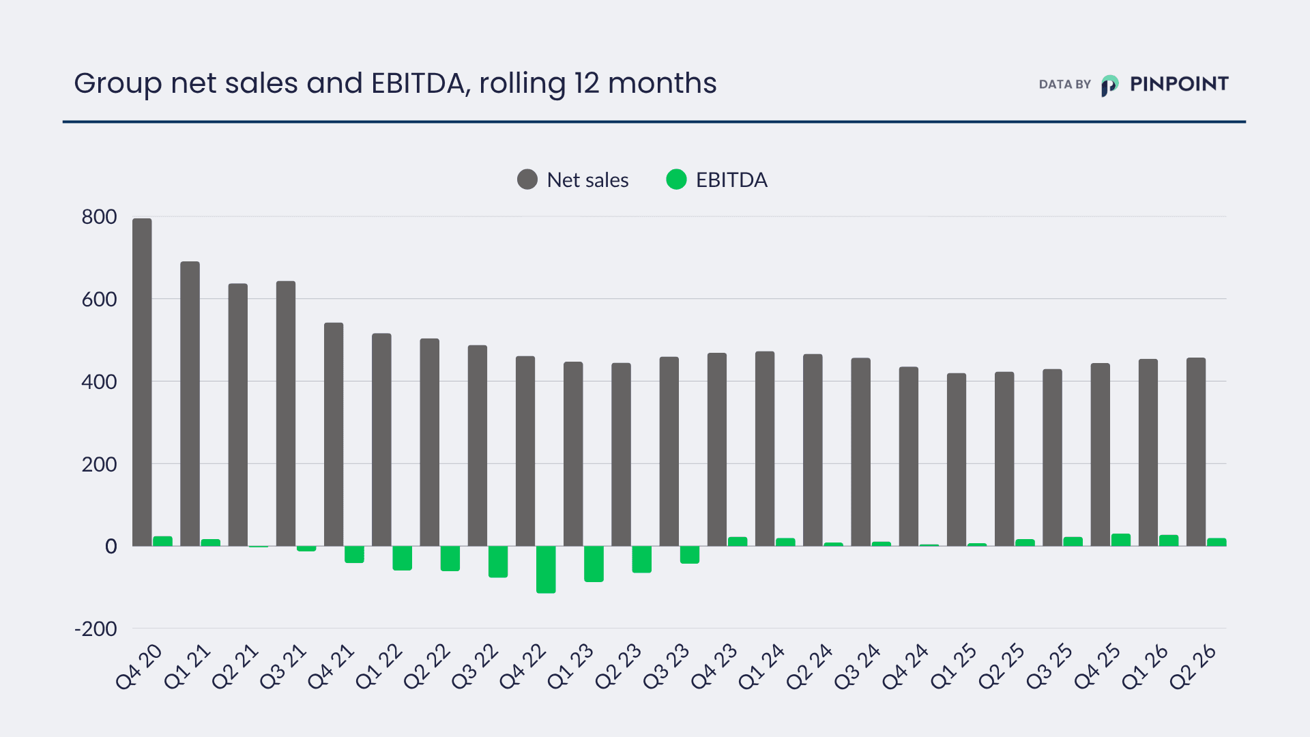Viewport: 1310px width, 737px height.
Task: Click the PINPOINT brand name
Action: [1179, 84]
